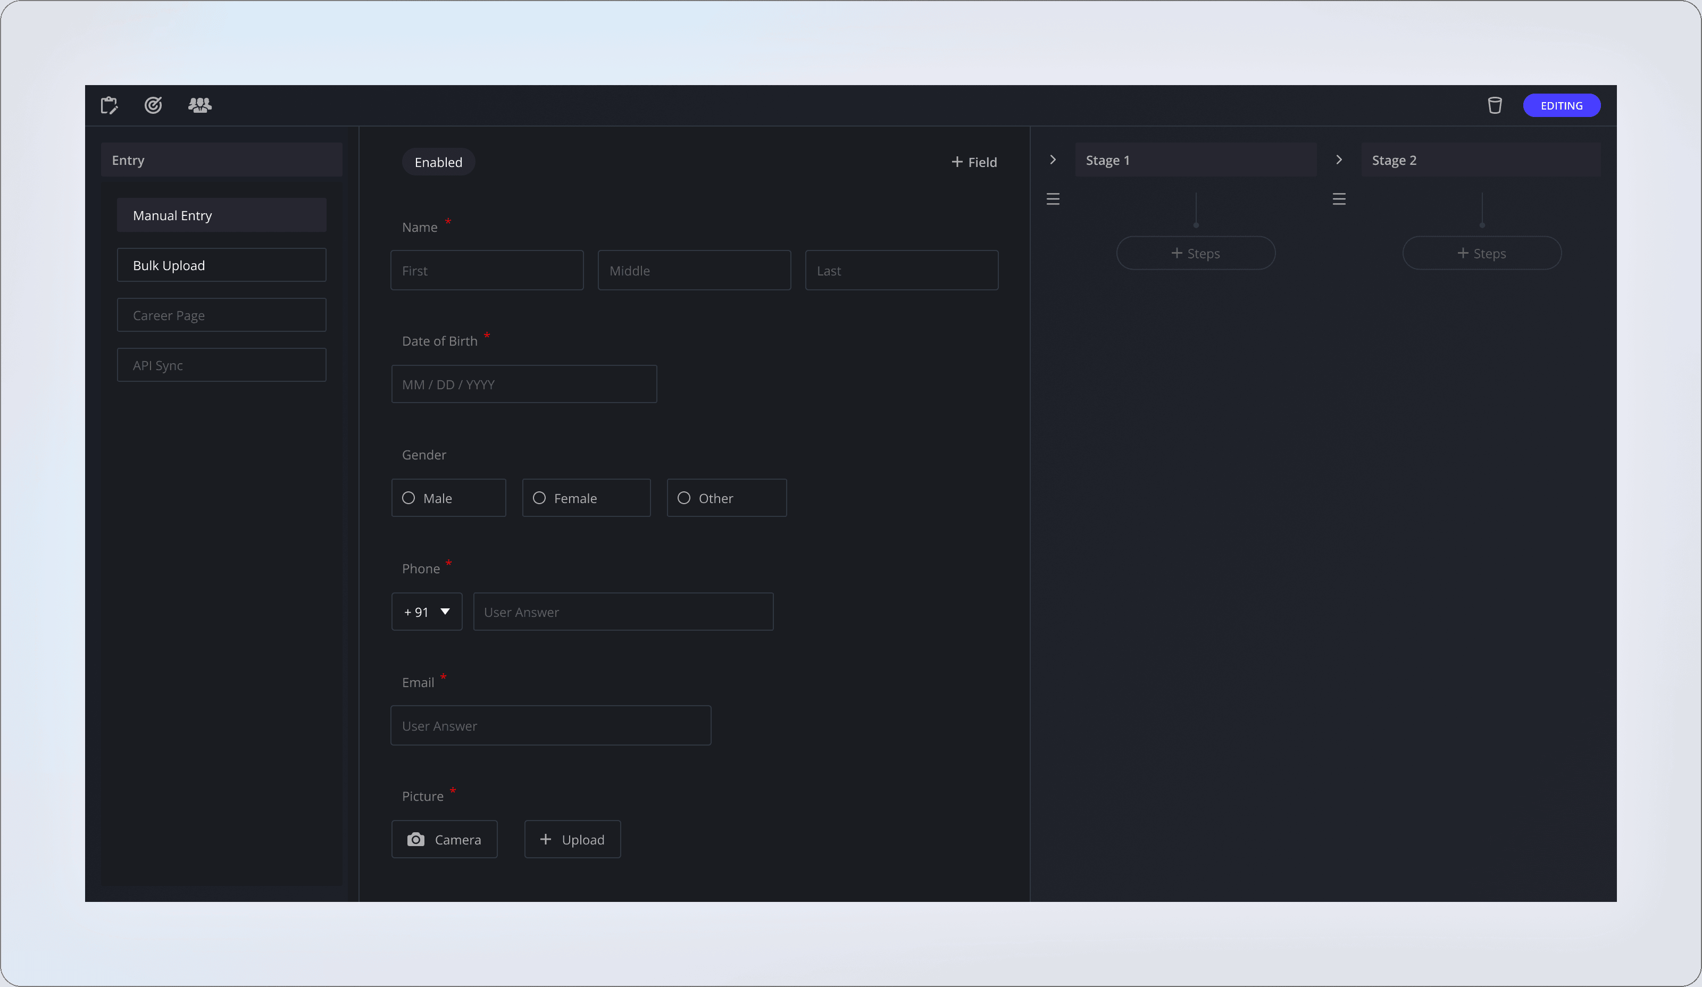Click the Email User Answer input field
The height and width of the screenshot is (987, 1702).
coord(550,726)
